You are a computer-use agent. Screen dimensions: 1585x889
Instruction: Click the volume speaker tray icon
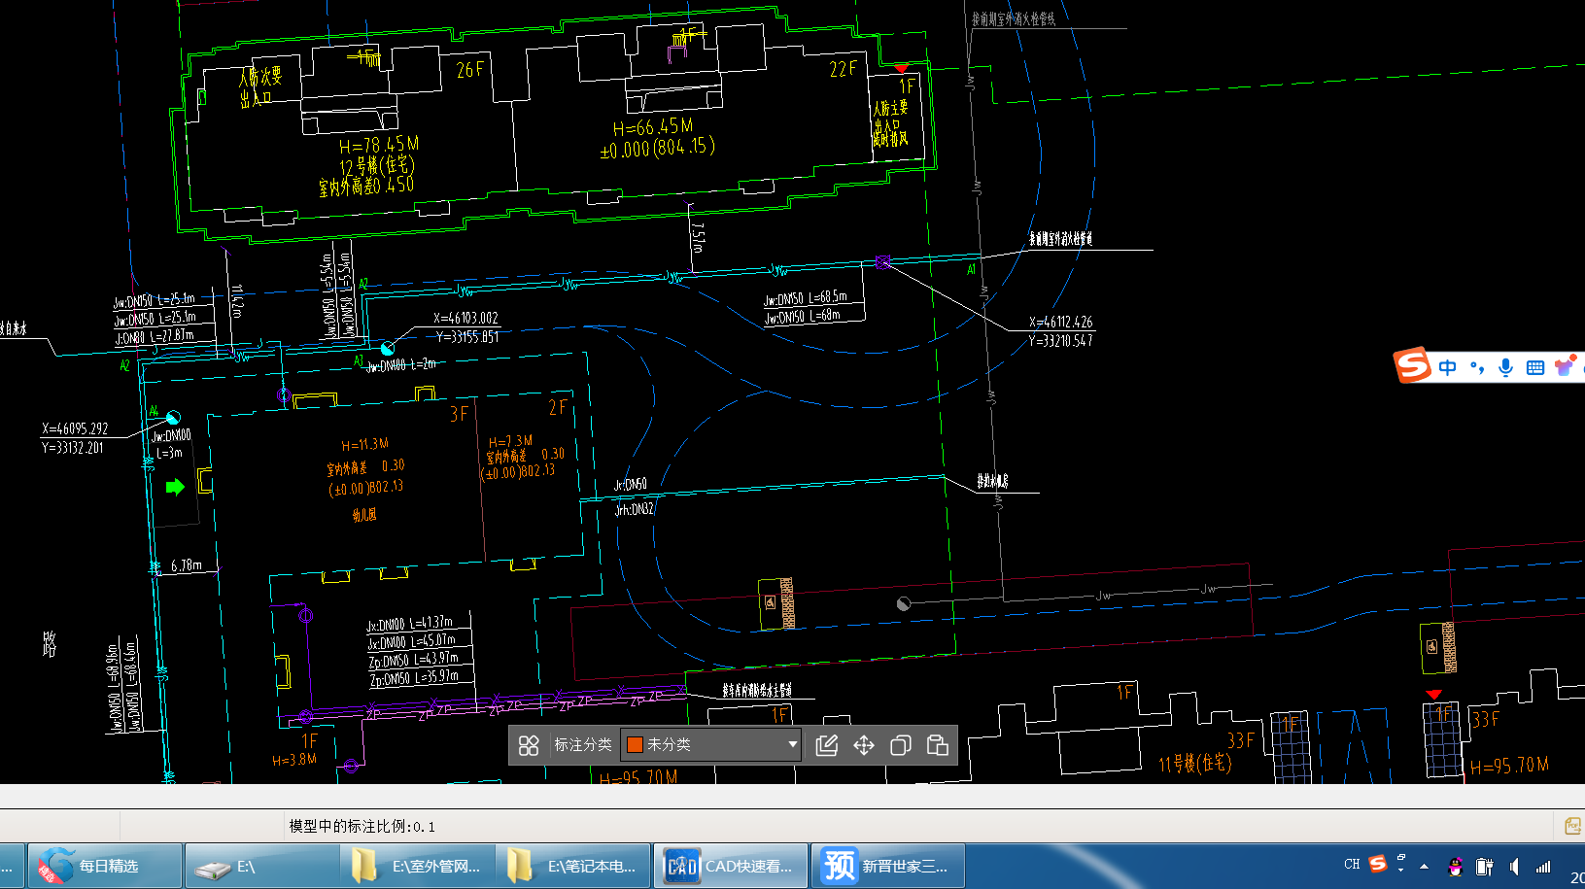pos(1514,867)
